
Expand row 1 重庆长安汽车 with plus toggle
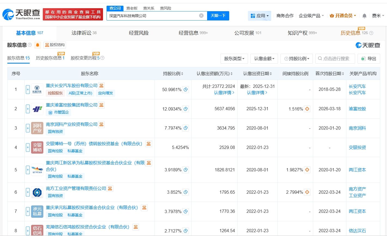pos(28,89)
